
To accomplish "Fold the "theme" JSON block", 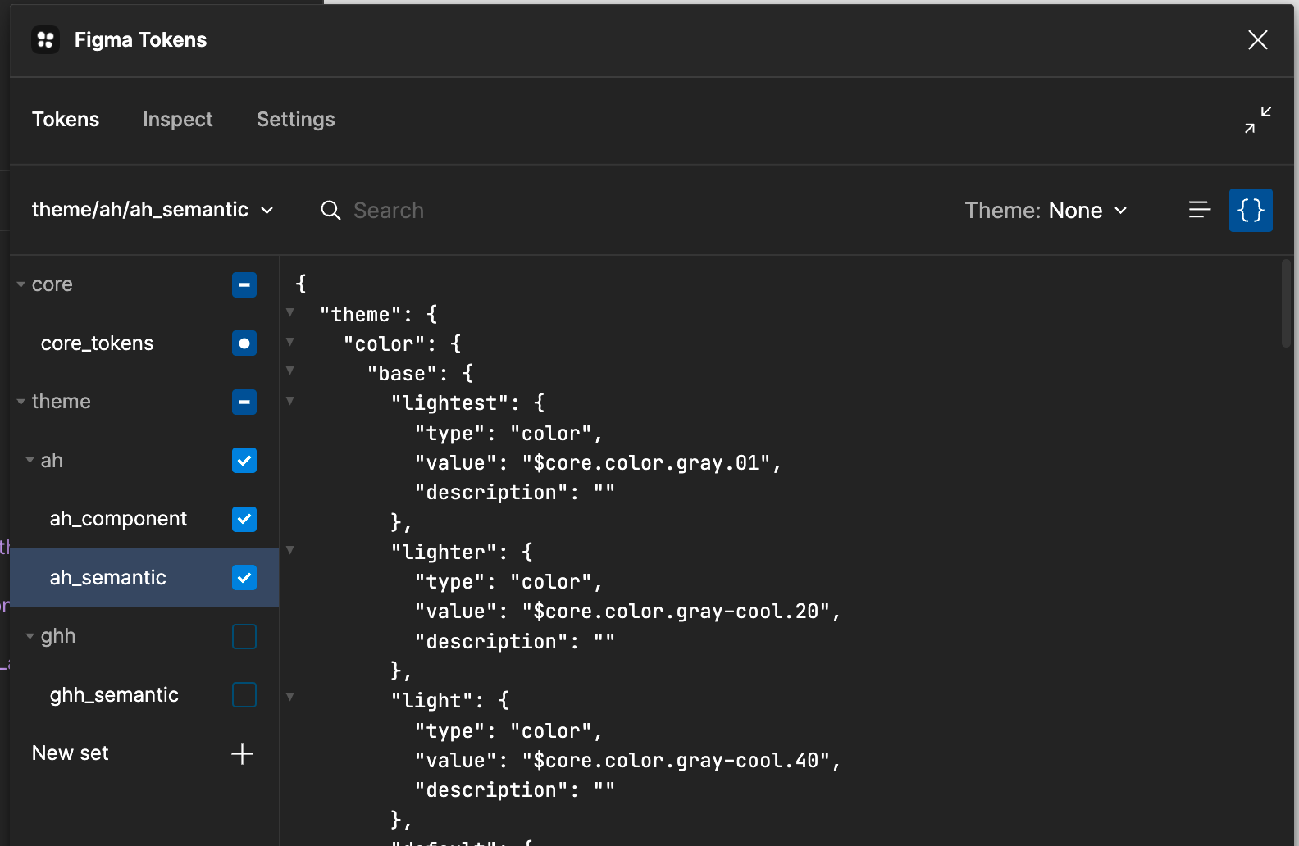I will click(290, 312).
